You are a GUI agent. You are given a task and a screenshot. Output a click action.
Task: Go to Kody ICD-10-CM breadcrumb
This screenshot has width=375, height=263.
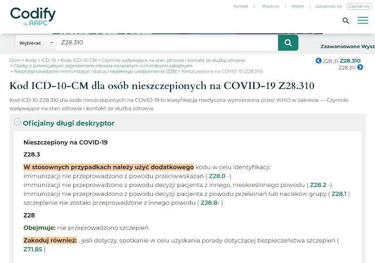click(79, 60)
